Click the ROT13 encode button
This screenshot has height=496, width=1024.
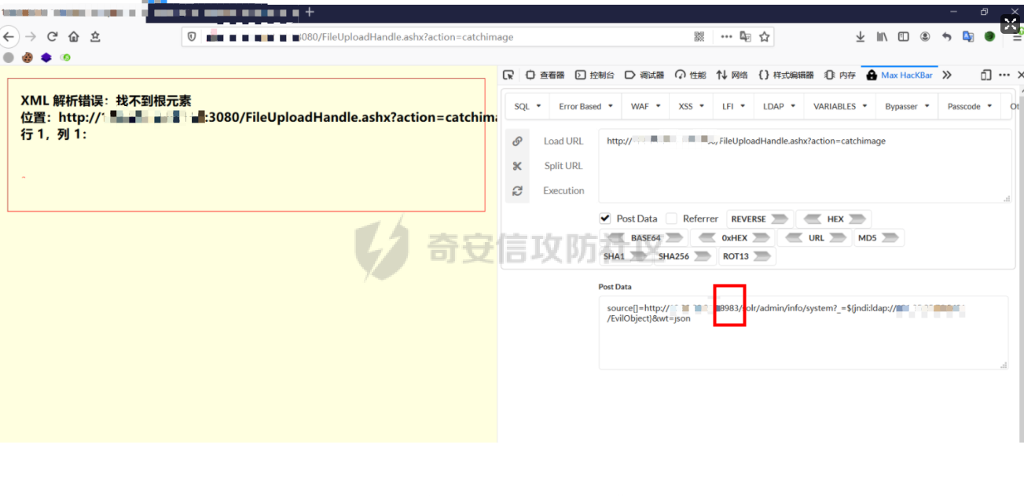pos(736,256)
